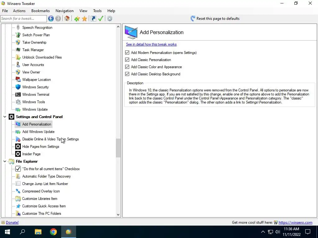Viewport: 318px width, 238px height.
Task: Click the Windows Security shield icon
Action: (18, 87)
